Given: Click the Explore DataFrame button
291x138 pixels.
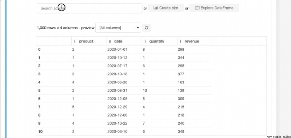Looking at the screenshot, I should coord(214,8).
